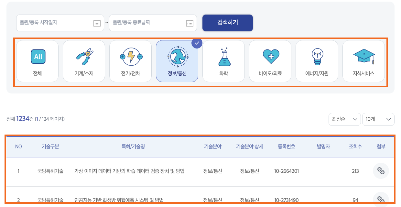Pick the 화학 flask category

pyautogui.click(x=223, y=61)
